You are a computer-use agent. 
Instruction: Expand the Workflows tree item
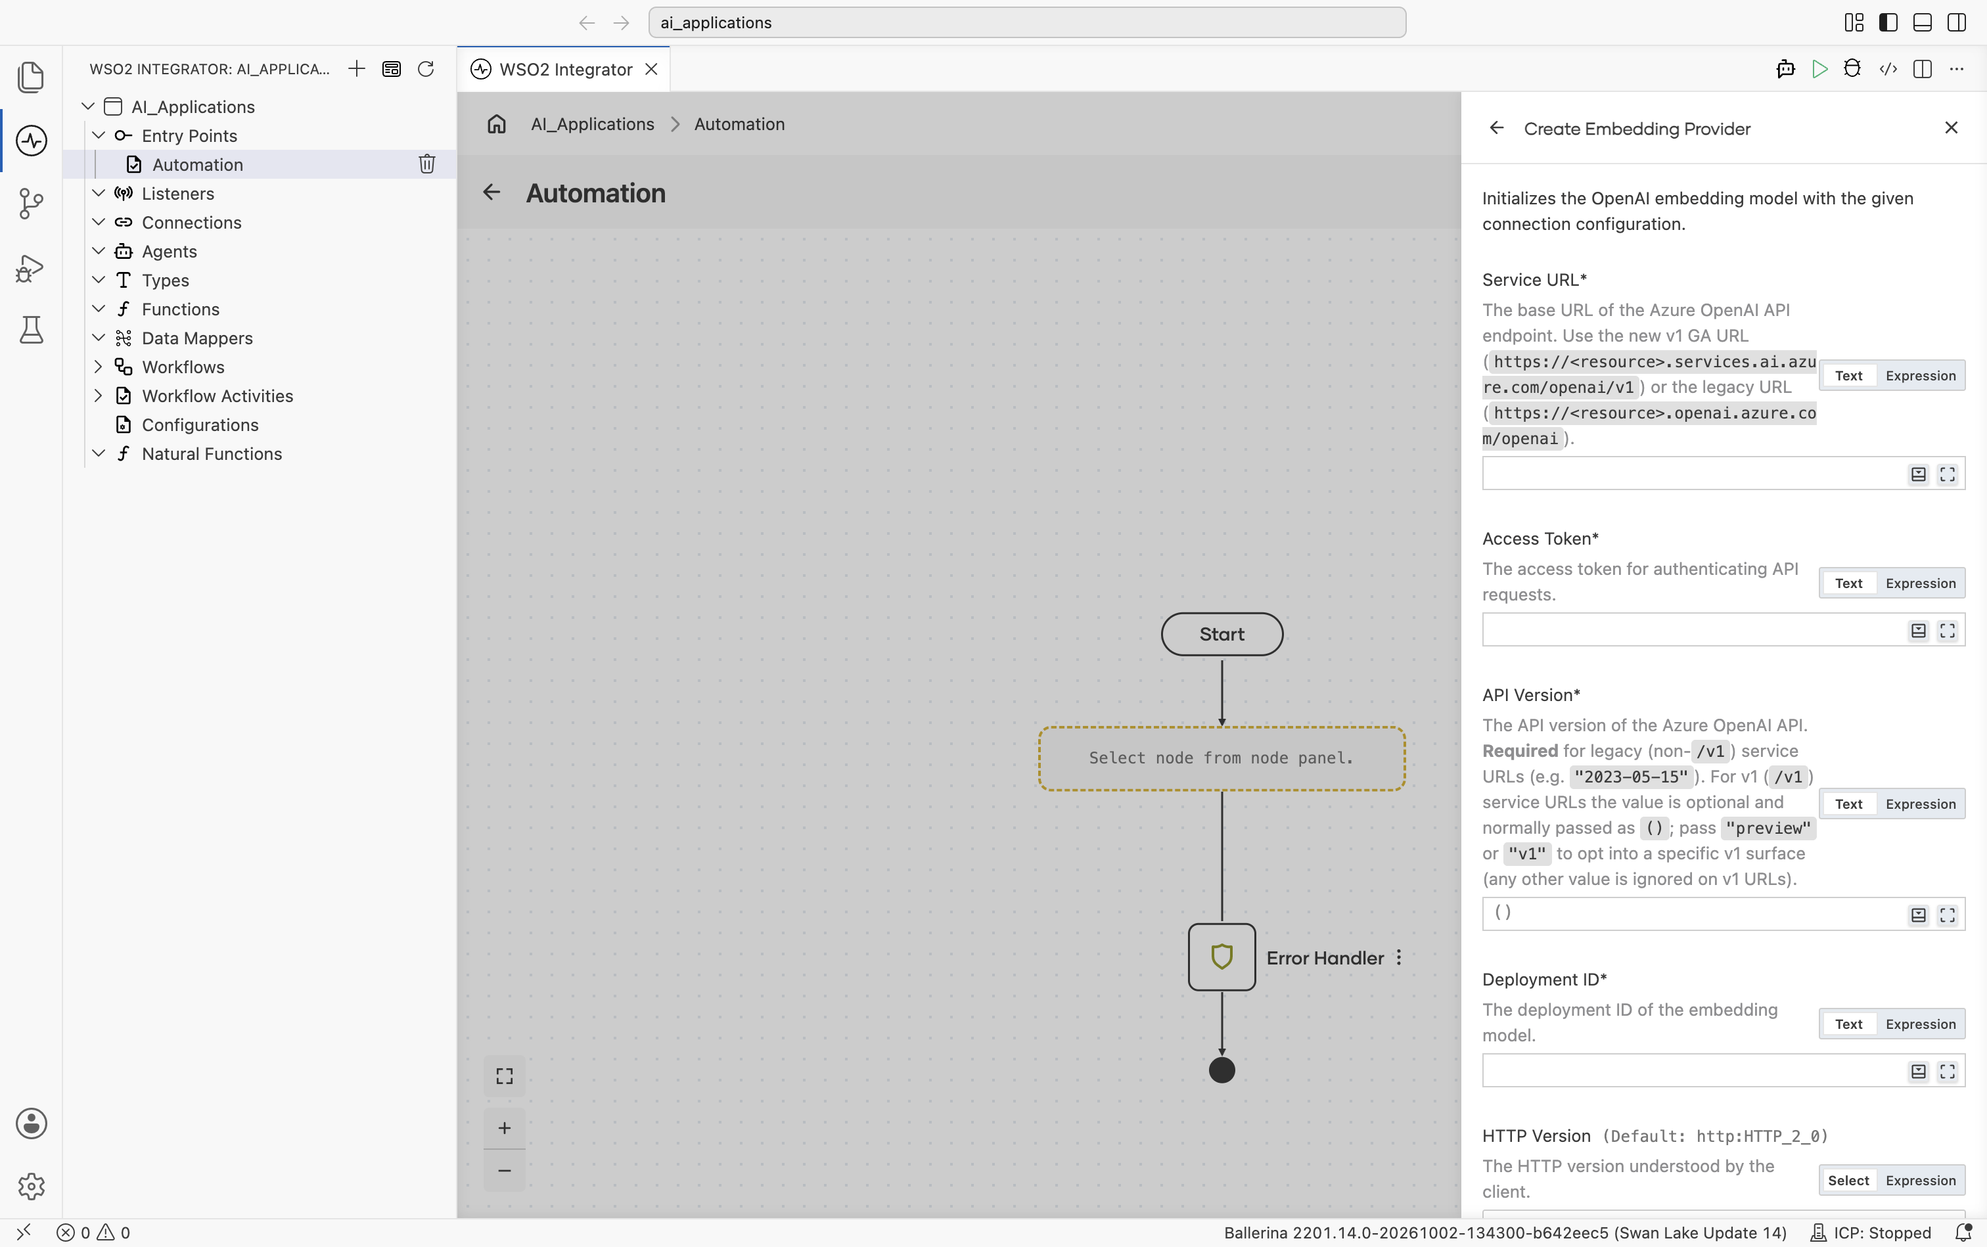click(x=98, y=366)
